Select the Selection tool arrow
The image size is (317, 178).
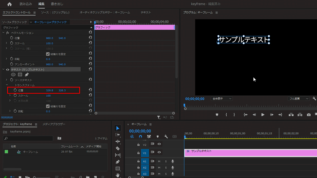118,128
